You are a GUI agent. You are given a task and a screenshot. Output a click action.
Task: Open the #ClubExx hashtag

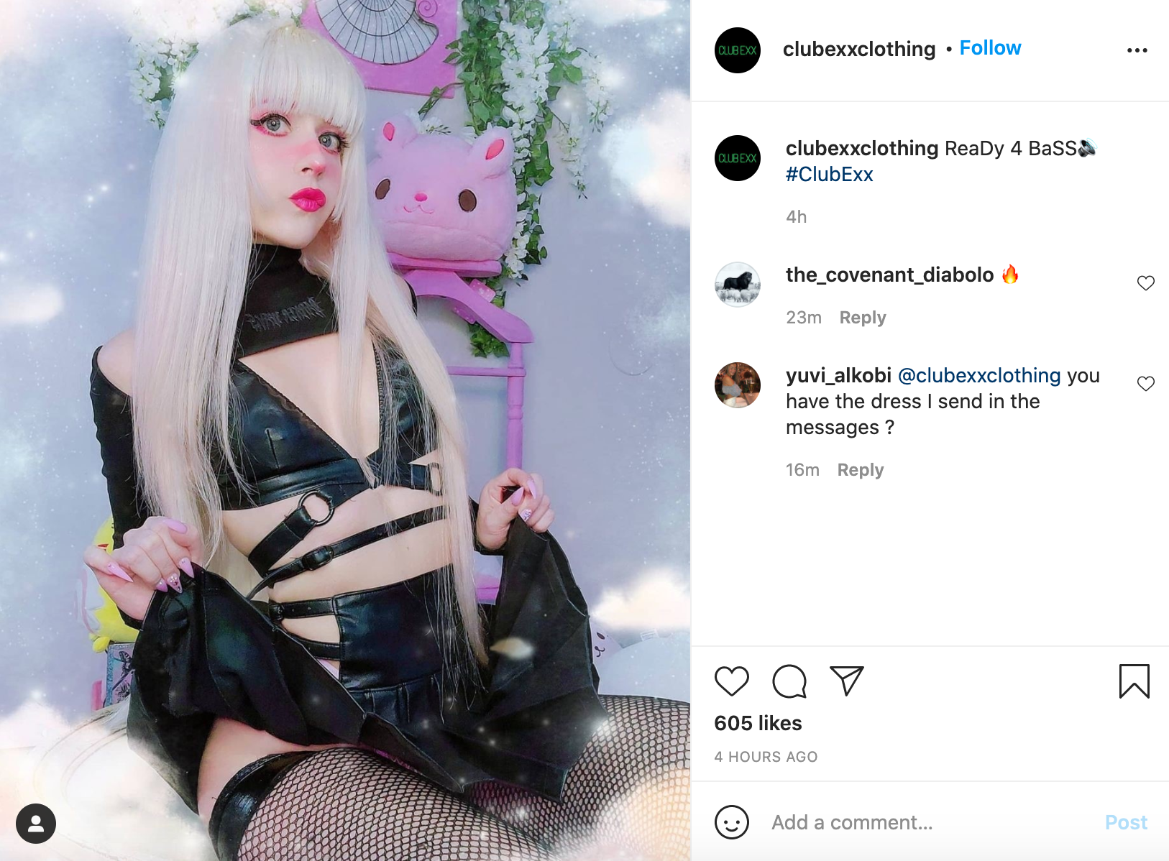829,174
